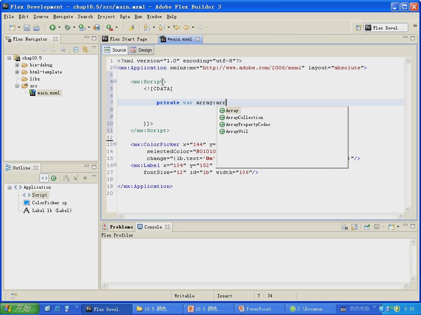Expand the bin-debug folder
Viewport: 421px width, 315px height.
click(17, 65)
